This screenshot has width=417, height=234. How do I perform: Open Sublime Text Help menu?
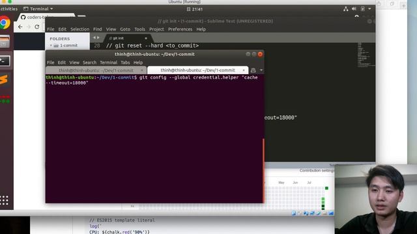[201, 29]
